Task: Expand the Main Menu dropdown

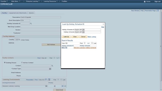Action: (x=16, y=1)
